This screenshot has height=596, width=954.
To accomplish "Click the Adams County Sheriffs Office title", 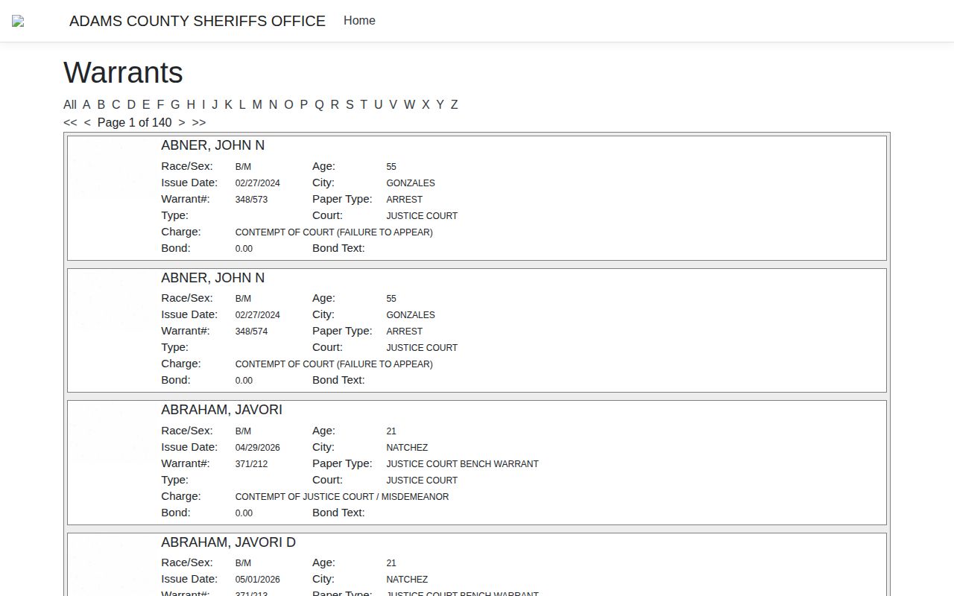I will [198, 21].
